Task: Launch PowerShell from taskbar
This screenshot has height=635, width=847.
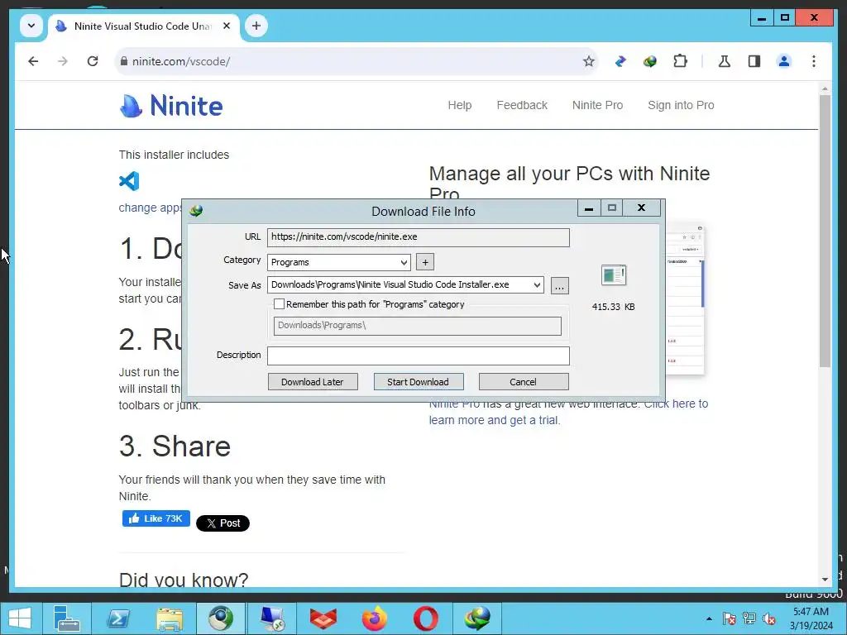Action: [x=117, y=618]
